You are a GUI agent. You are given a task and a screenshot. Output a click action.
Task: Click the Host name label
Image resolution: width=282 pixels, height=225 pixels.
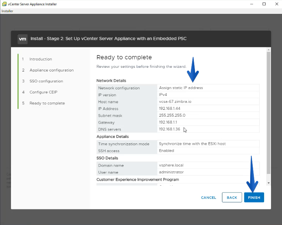(x=108, y=102)
